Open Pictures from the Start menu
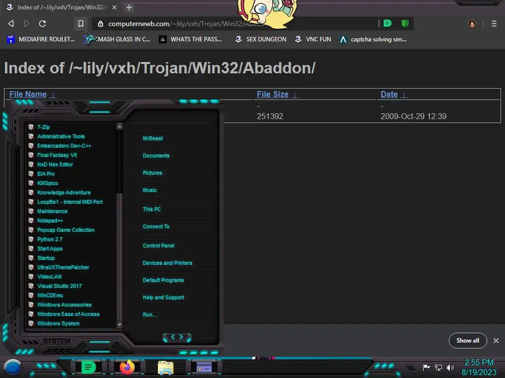Viewport: 505px width, 378px height. click(152, 173)
